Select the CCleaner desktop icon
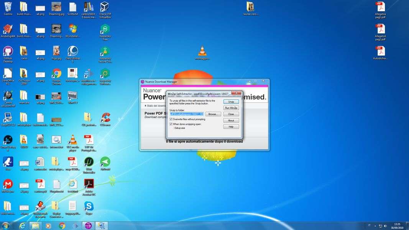This screenshot has width=409, height=230. click(x=105, y=120)
